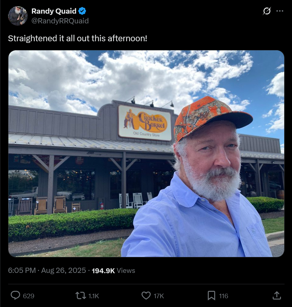292x307 pixels.
Task: Open the share upload-arrow icon
Action: click(x=277, y=295)
